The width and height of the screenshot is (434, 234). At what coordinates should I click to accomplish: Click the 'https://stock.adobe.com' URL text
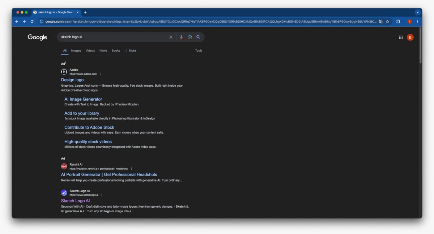[83, 74]
